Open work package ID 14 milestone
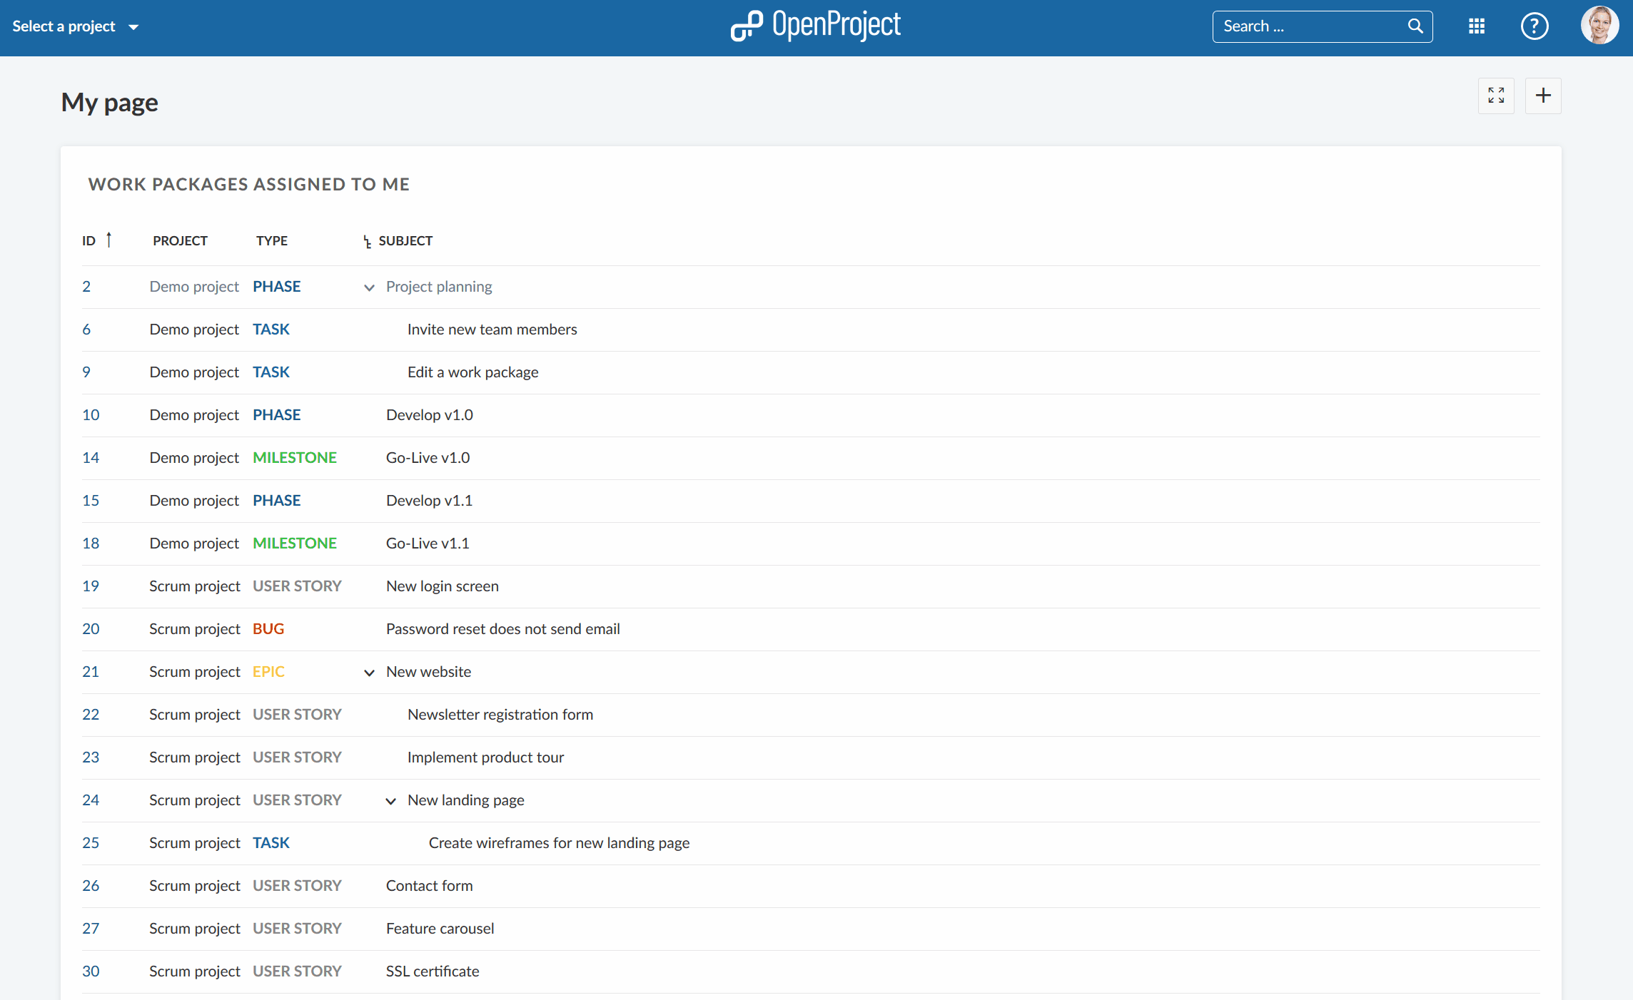The height and width of the screenshot is (1000, 1633). click(x=90, y=457)
